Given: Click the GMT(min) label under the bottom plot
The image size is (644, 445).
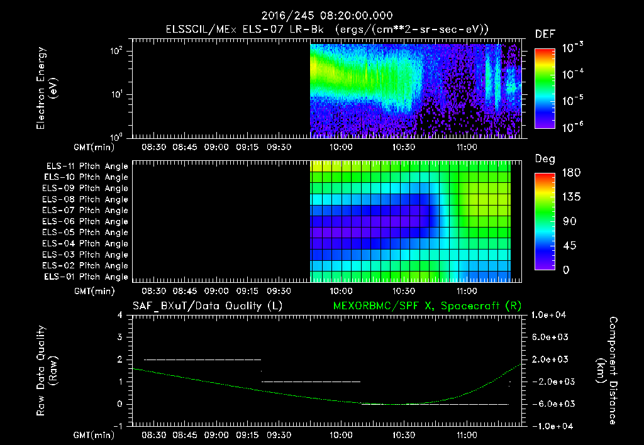Looking at the screenshot, I should tap(94, 436).
